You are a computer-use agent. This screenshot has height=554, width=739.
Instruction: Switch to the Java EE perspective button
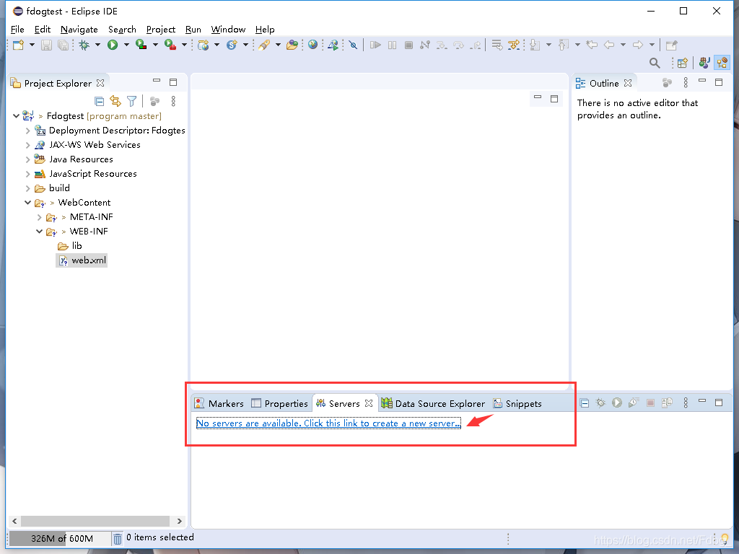[722, 63]
